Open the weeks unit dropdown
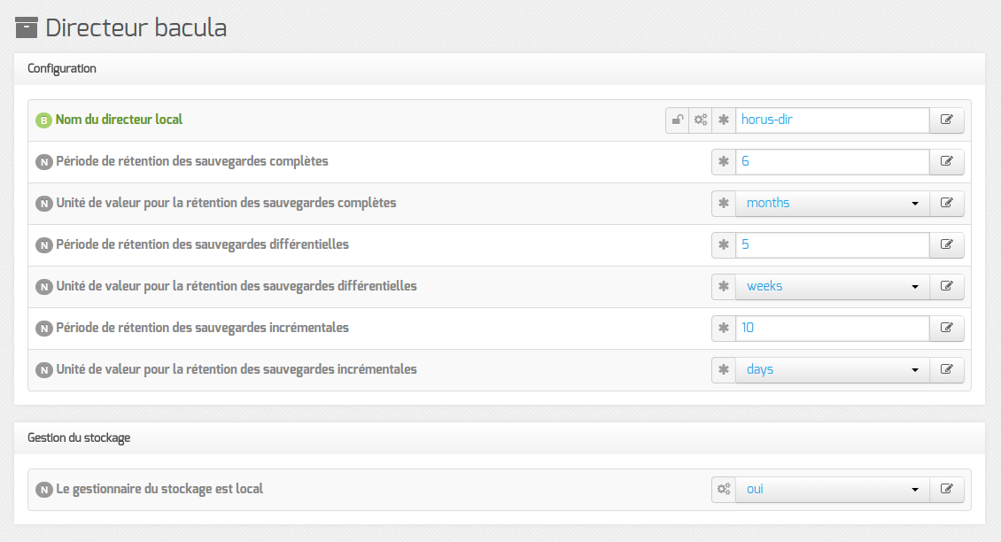 [x=833, y=286]
